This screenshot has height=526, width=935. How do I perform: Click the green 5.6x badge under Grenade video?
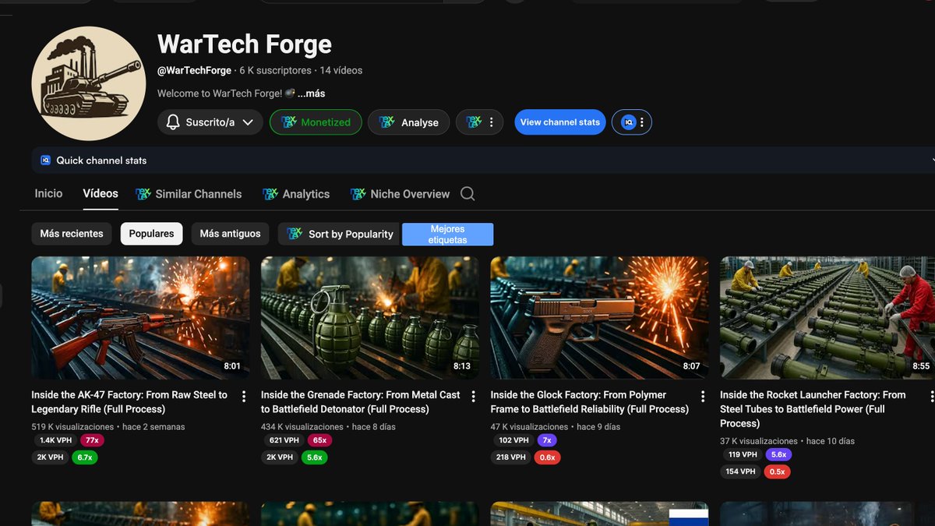315,457
